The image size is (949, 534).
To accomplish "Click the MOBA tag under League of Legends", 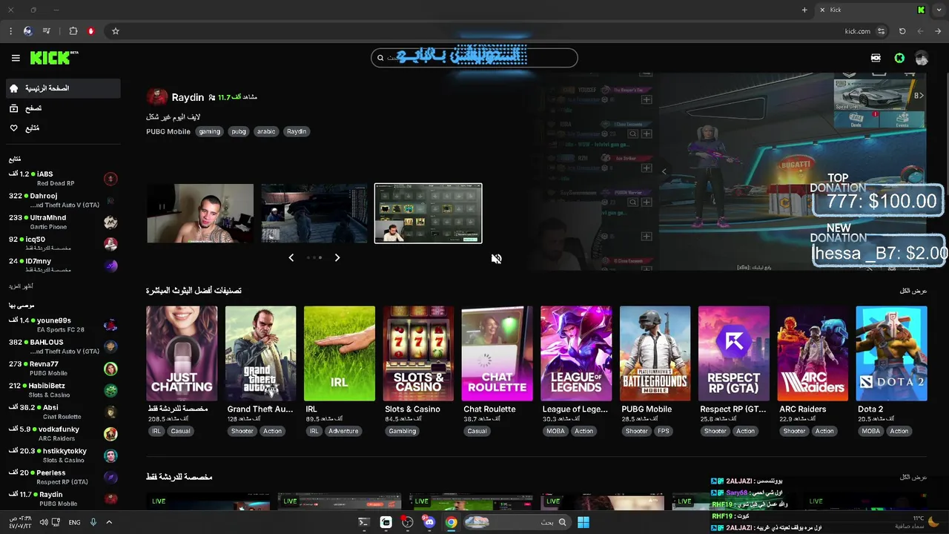I will [555, 431].
